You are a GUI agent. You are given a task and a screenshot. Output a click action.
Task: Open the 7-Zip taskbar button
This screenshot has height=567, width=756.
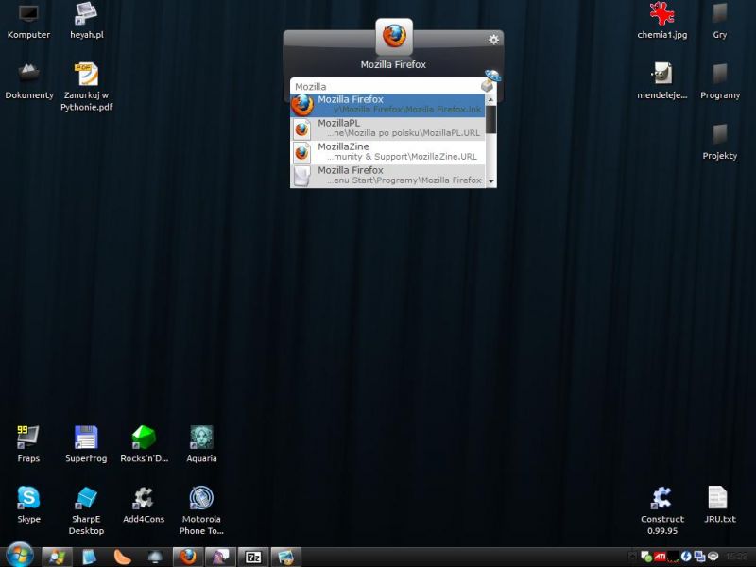(x=253, y=558)
